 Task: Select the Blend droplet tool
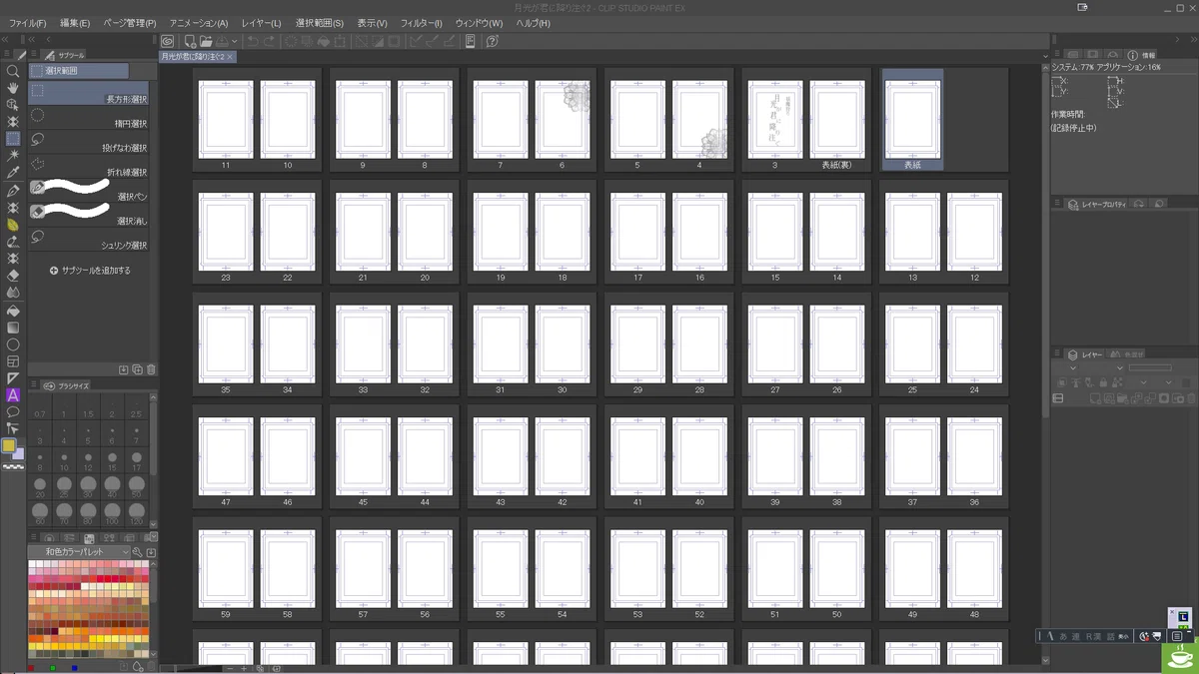click(x=13, y=293)
